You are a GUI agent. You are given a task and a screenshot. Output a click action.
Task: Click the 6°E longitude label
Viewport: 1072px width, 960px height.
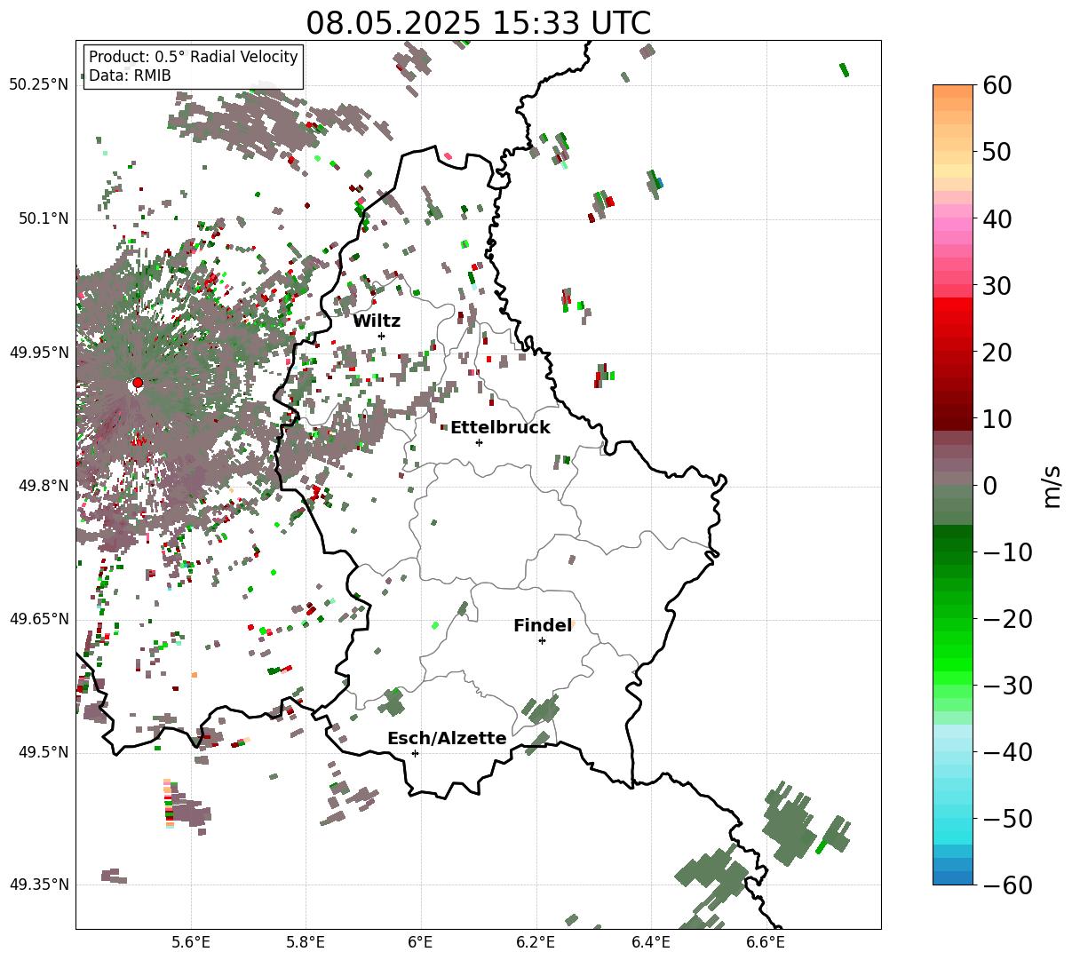(x=421, y=941)
